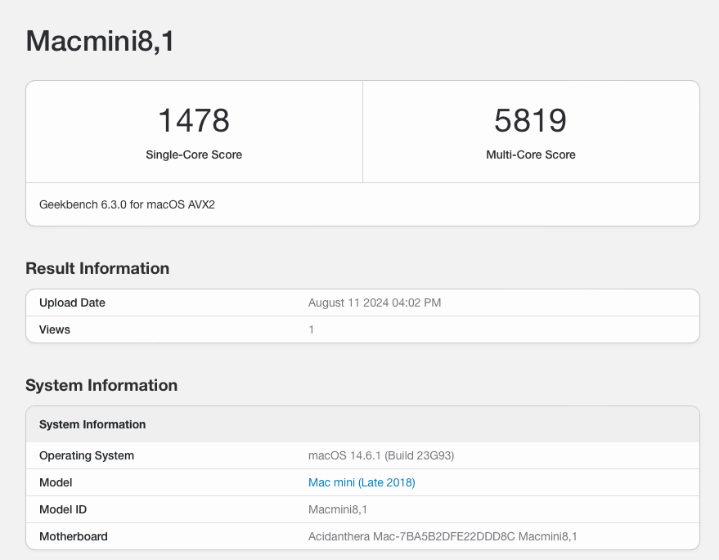Select the Views count value 1
Screen dimensions: 719x560
point(312,329)
